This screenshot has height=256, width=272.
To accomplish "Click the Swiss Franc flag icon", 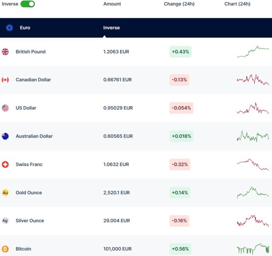I will click(5, 164).
